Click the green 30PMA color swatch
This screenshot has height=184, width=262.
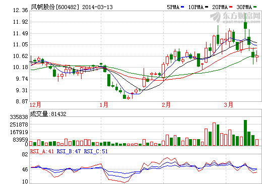tap(255, 7)
